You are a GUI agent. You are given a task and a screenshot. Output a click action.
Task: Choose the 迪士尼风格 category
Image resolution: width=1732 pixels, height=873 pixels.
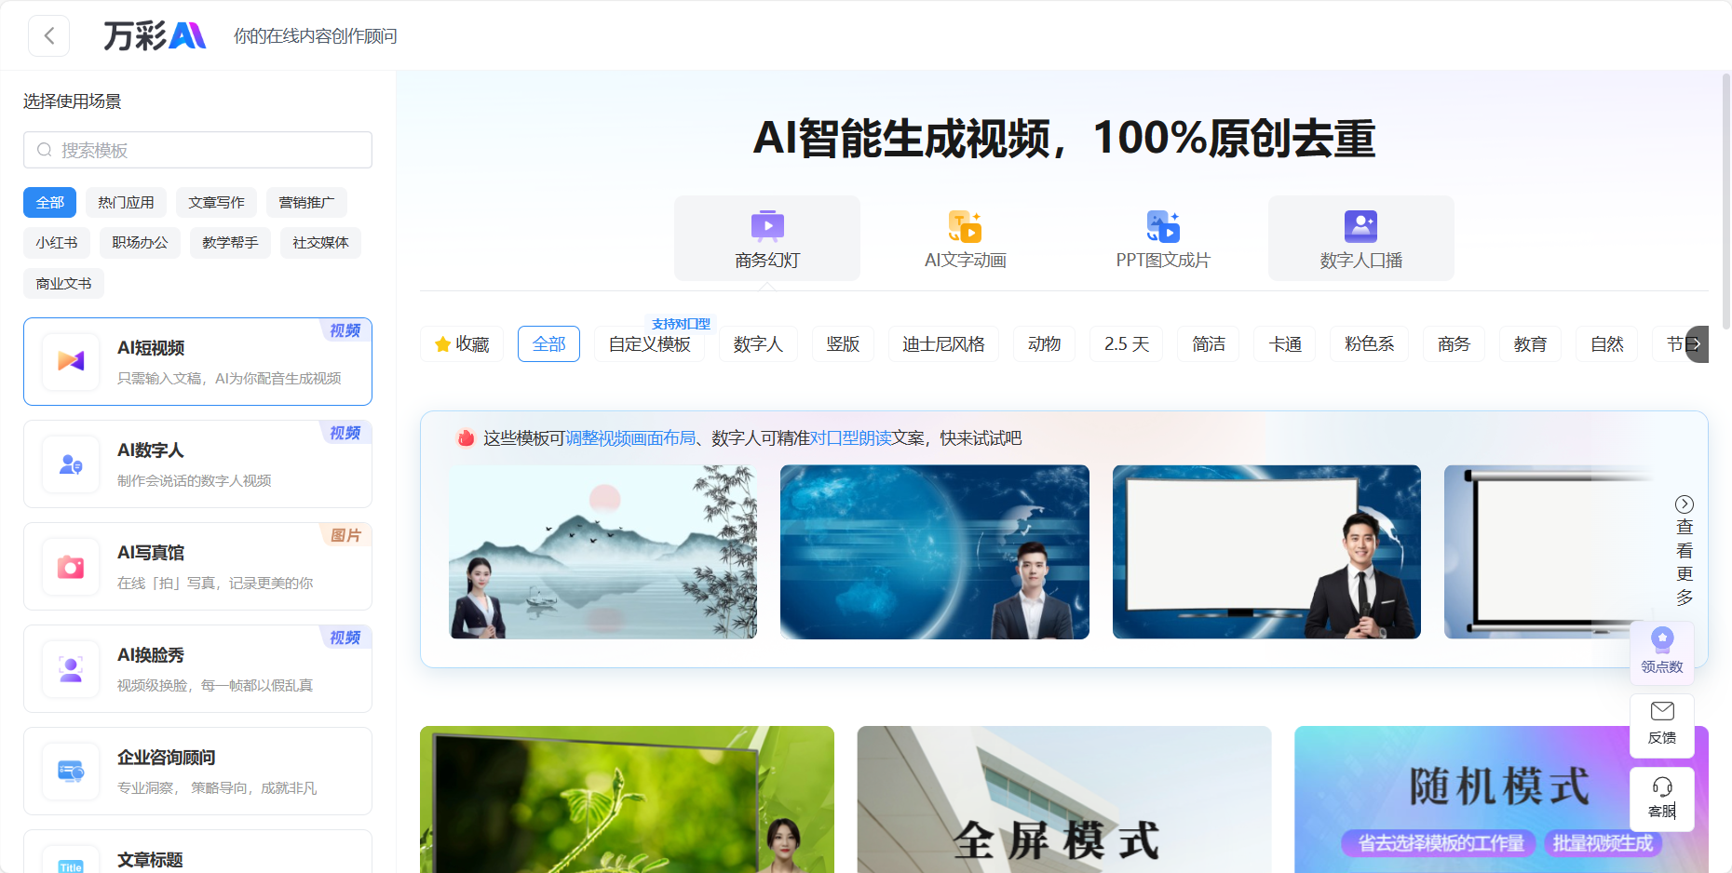tap(943, 344)
